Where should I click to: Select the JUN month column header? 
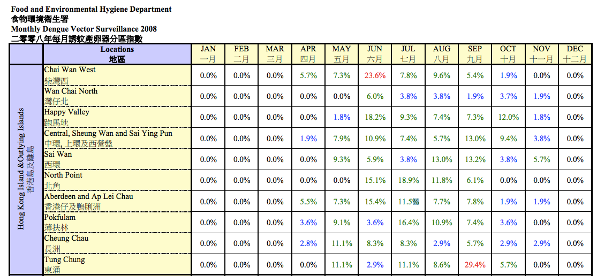[375, 54]
